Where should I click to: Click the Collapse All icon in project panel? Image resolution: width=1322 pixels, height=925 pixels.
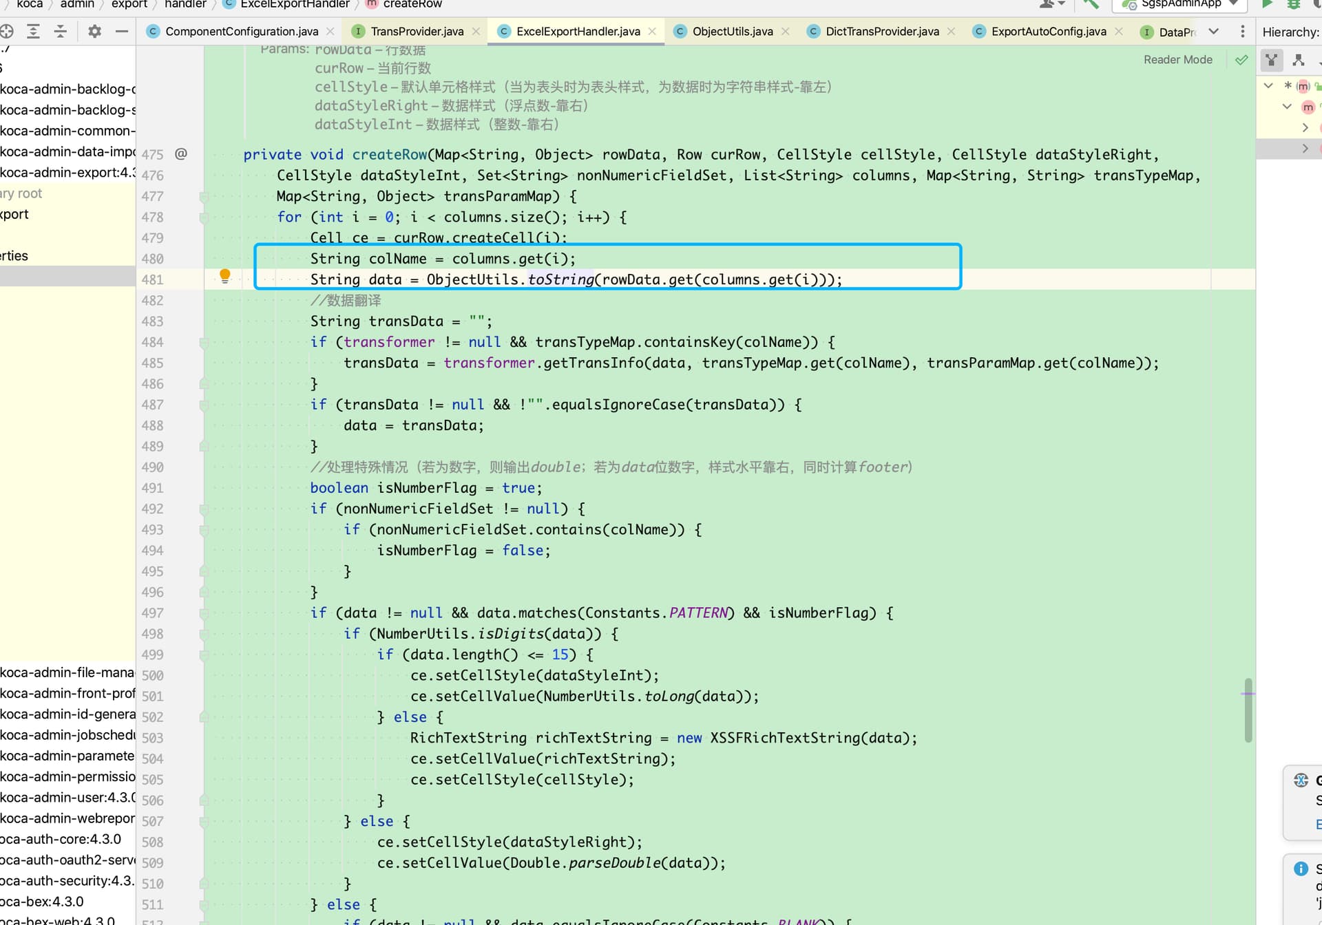[61, 31]
